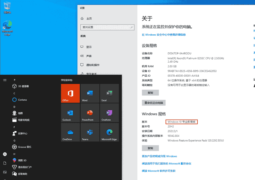Click OS build value 19042.804
The width and height of the screenshot is (255, 180).
173,136
